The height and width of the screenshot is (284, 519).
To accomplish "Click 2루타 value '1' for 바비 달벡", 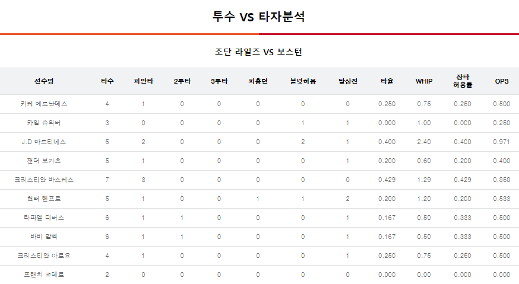I will 182,237.
